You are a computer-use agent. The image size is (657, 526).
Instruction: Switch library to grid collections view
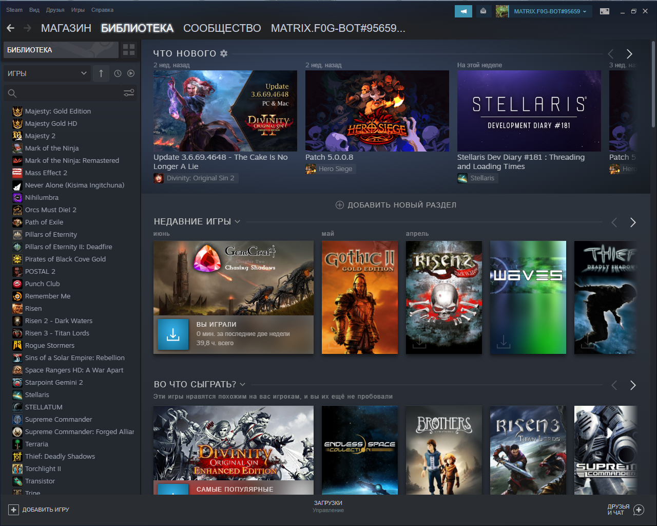[129, 50]
